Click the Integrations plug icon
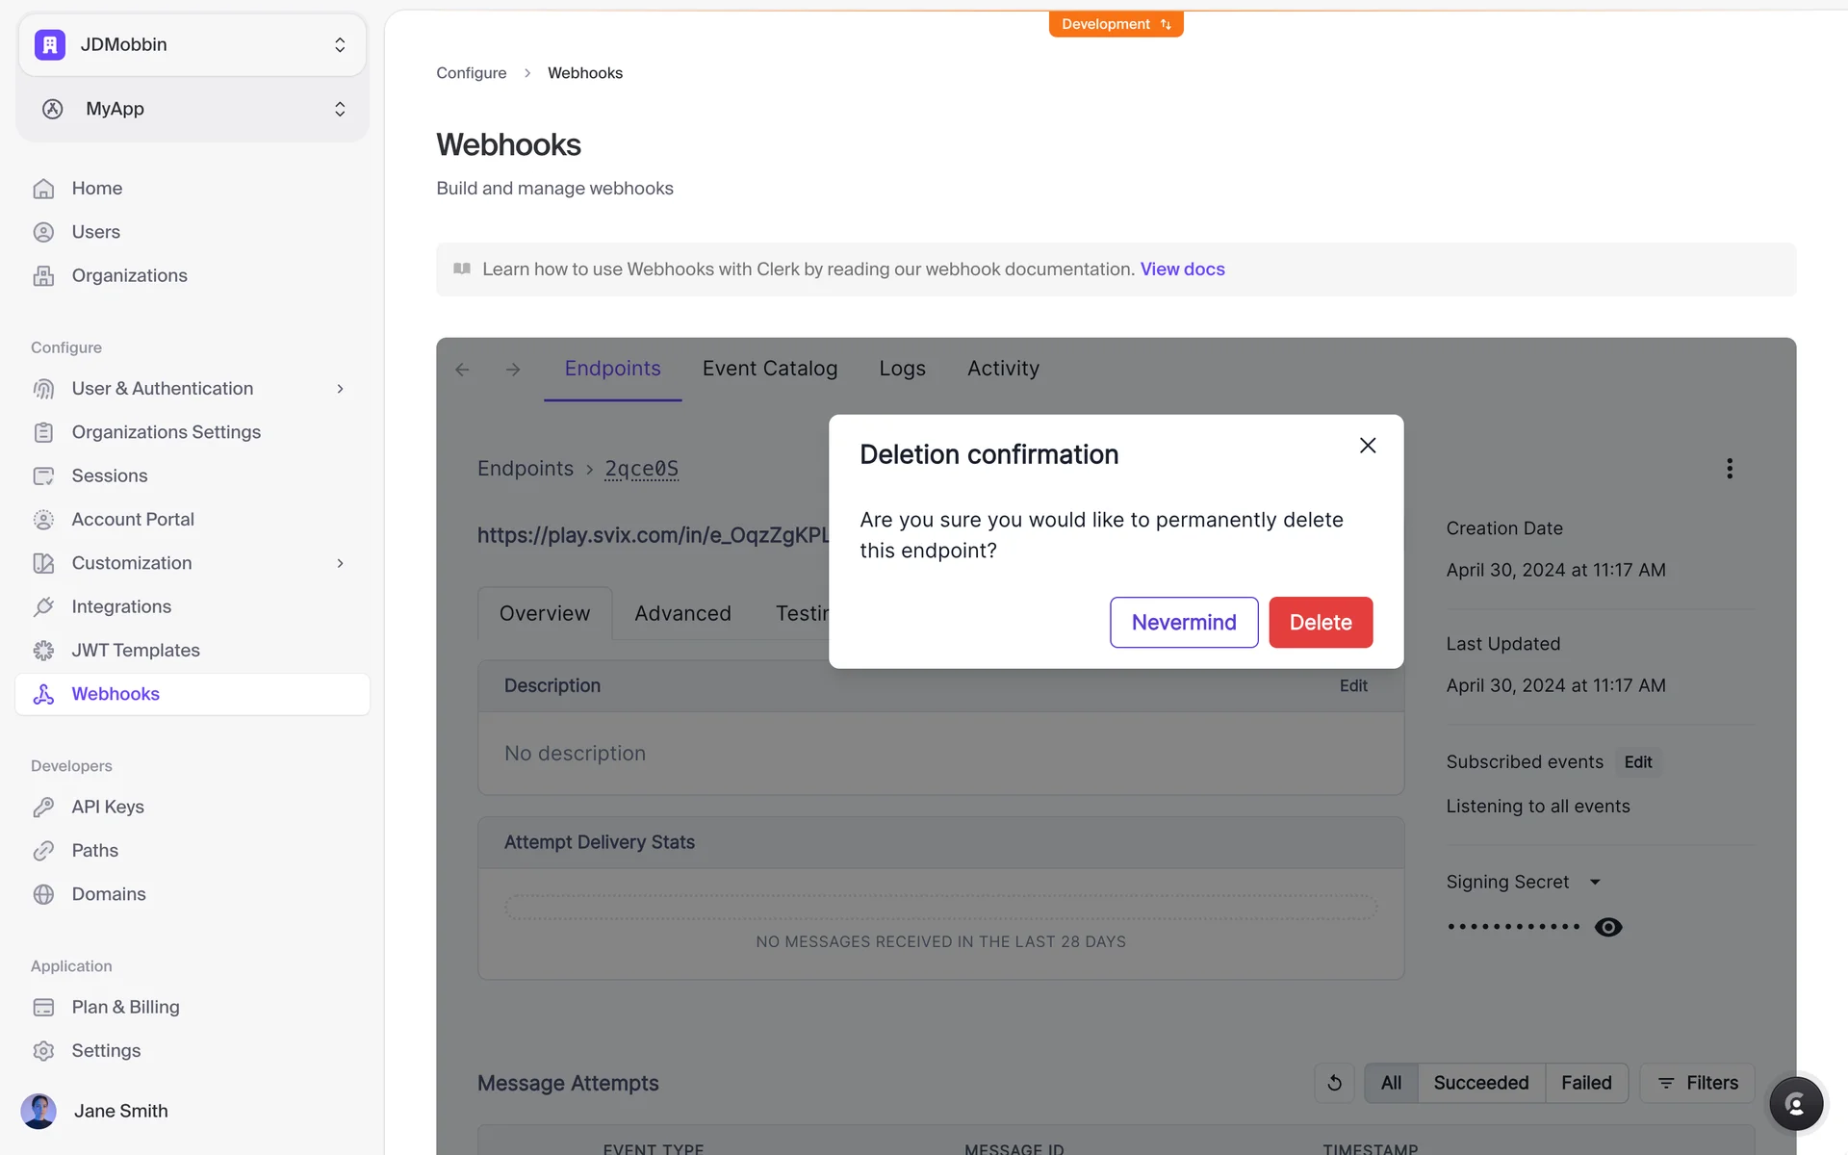The image size is (1848, 1155). point(43,606)
